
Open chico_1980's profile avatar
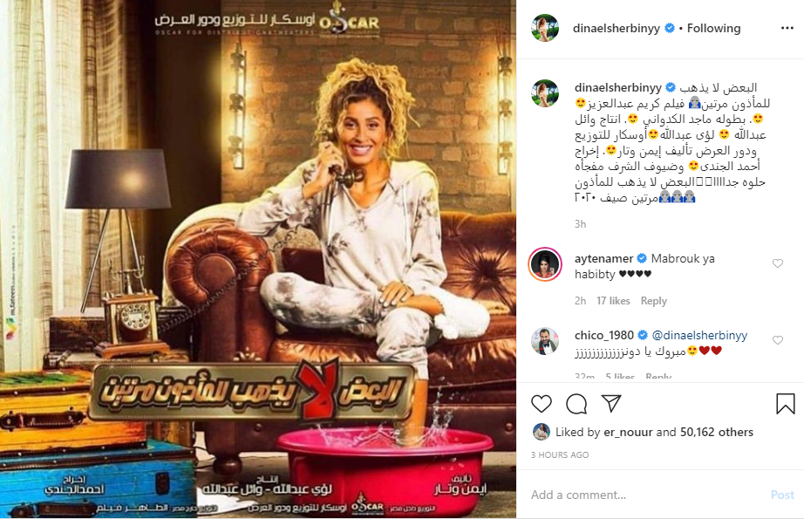tap(545, 341)
